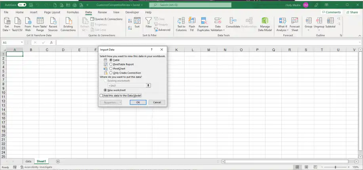This screenshot has height=170, width=363.
Task: Select the PivotTable Report option
Action: click(x=111, y=64)
